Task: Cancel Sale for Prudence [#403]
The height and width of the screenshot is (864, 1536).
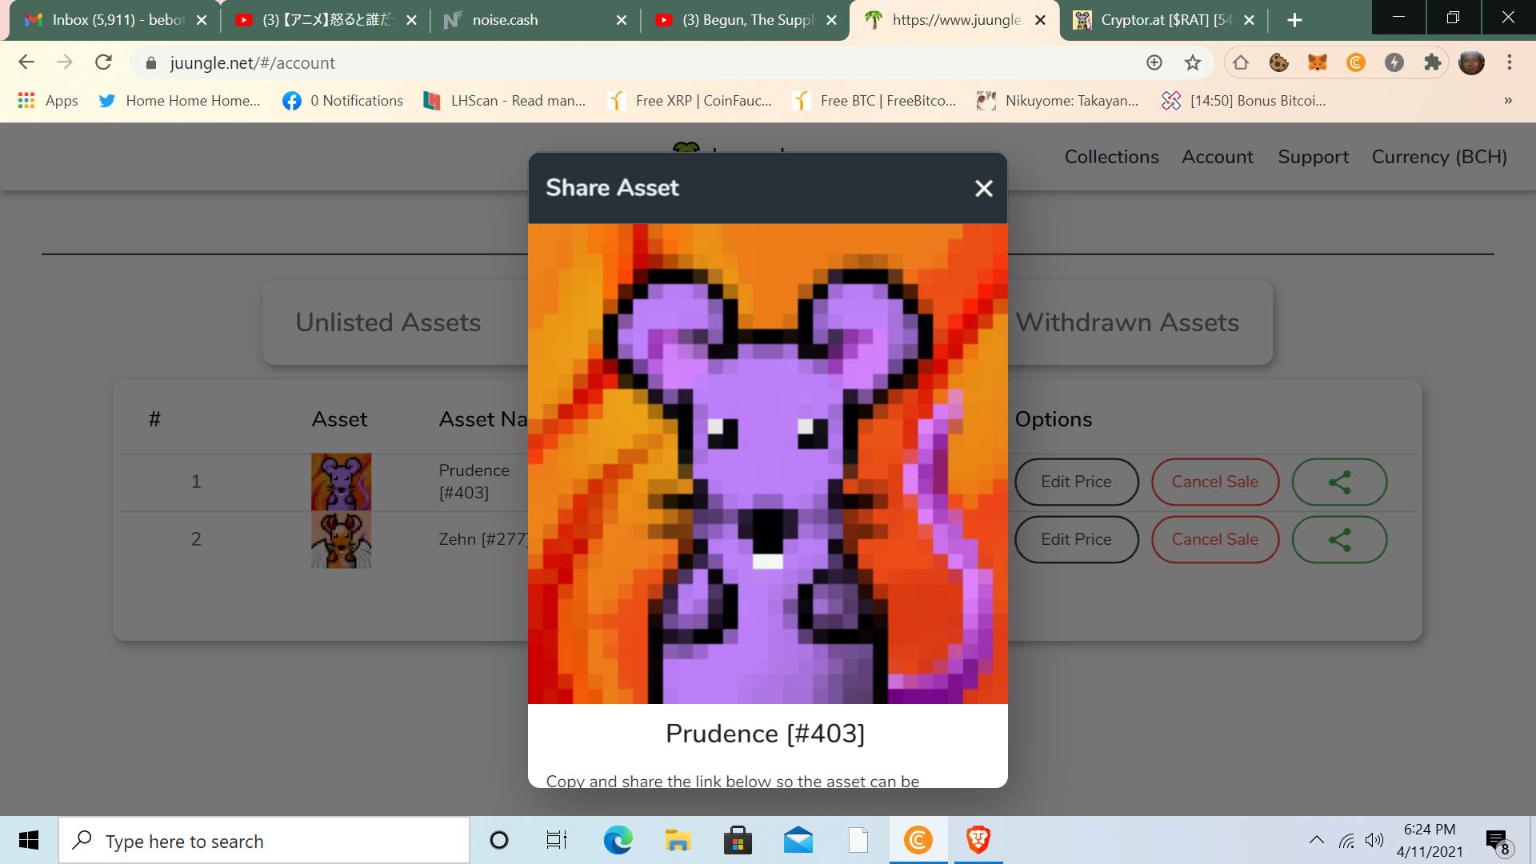Action: (x=1215, y=482)
